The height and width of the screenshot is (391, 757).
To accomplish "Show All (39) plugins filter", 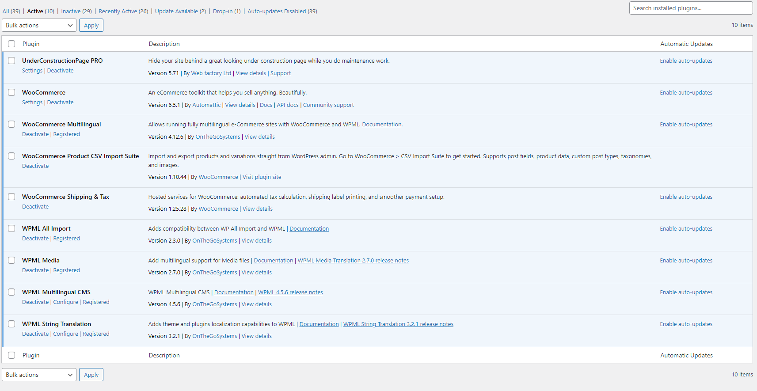I will (11, 11).
